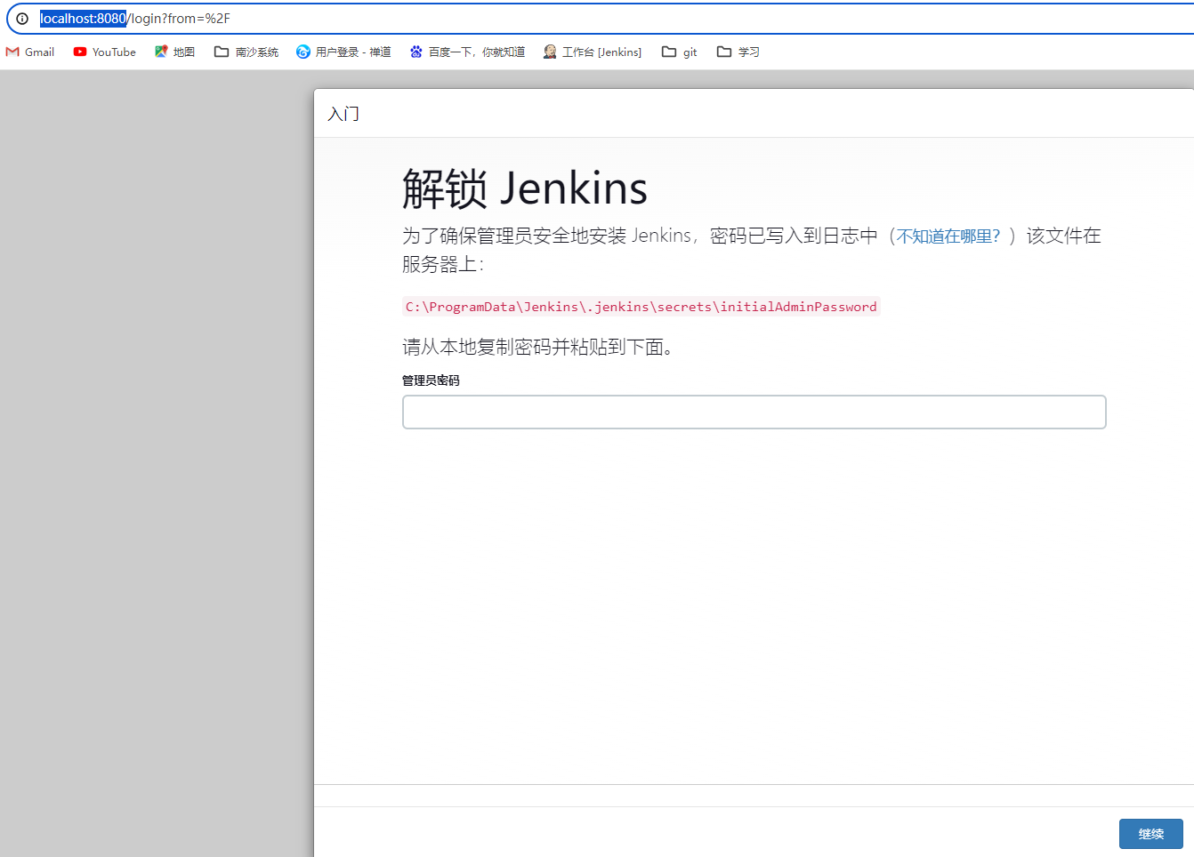This screenshot has height=857, width=1194.
Task: Open the Gmail bookmark
Action: click(x=30, y=52)
